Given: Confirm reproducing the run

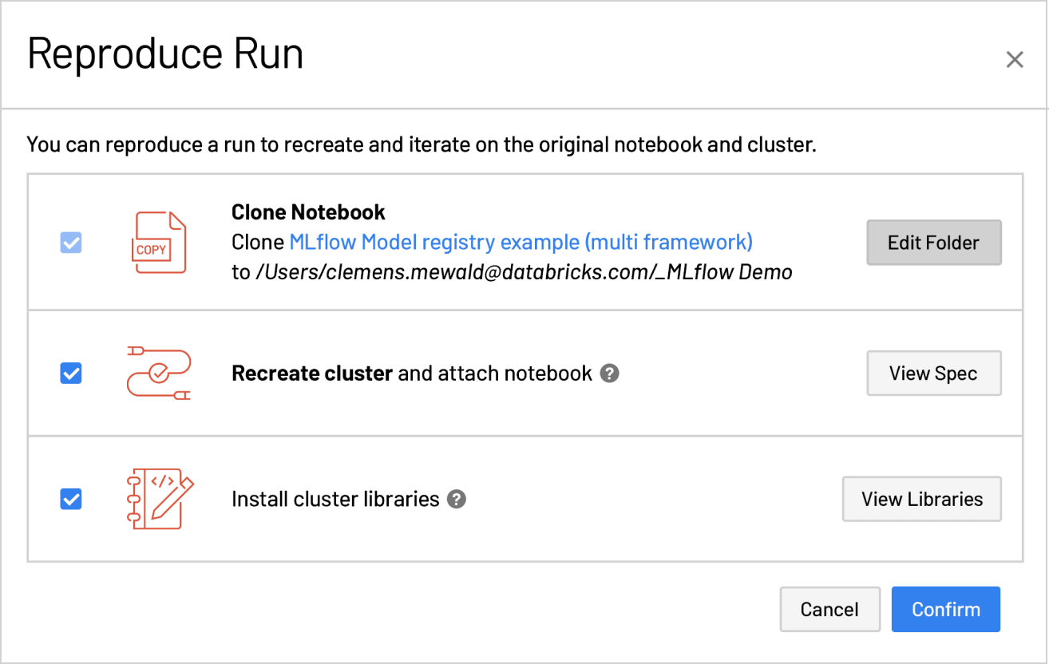Looking at the screenshot, I should point(945,609).
